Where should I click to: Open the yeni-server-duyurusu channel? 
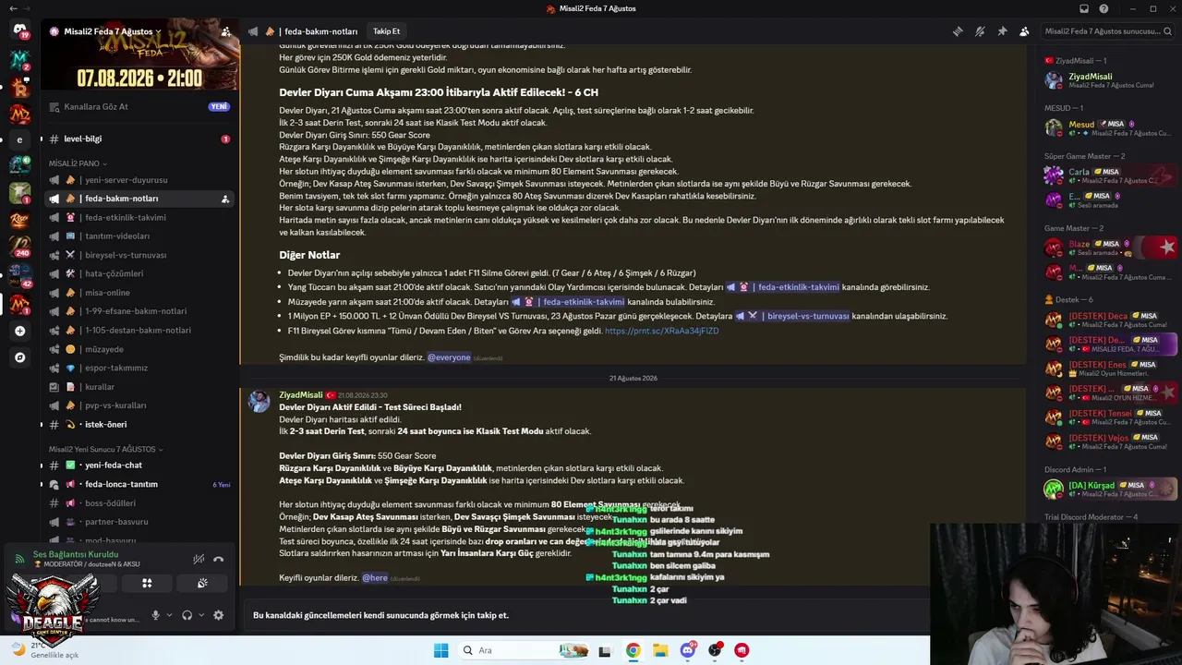[138, 180]
